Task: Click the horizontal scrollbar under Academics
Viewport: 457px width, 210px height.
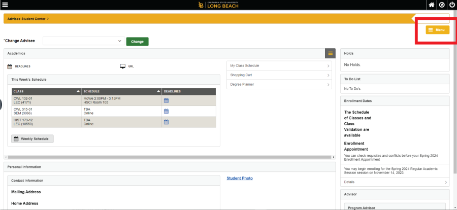Action: pos(168,157)
